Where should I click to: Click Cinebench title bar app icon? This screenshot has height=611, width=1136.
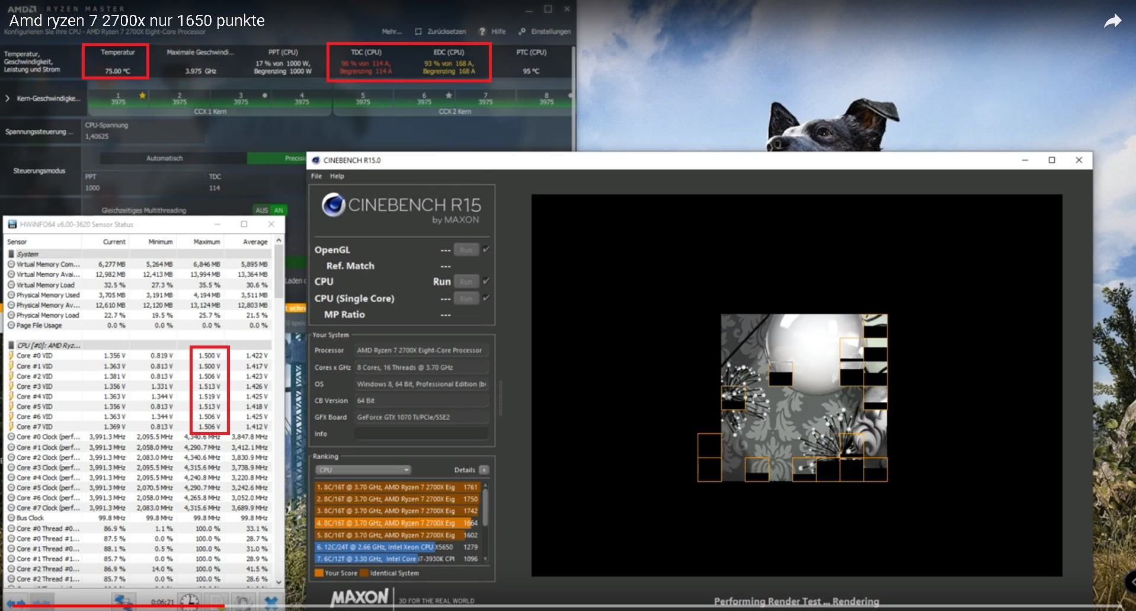click(316, 160)
